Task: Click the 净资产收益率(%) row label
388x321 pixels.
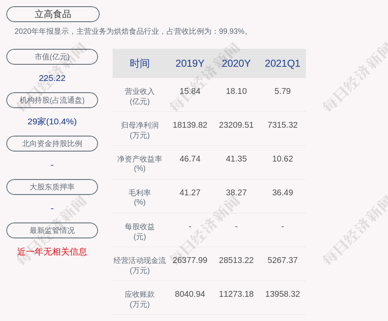Action: click(x=140, y=164)
